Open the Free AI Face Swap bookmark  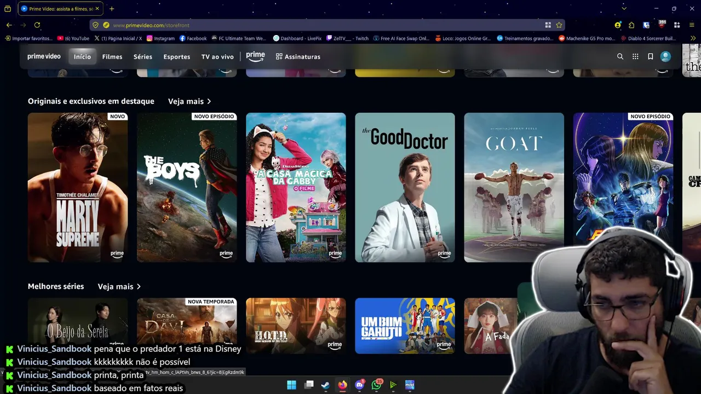pyautogui.click(x=401, y=38)
